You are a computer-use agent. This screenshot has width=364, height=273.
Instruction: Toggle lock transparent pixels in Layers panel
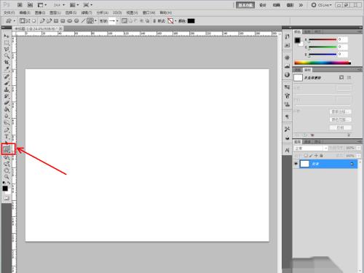tap(306, 156)
